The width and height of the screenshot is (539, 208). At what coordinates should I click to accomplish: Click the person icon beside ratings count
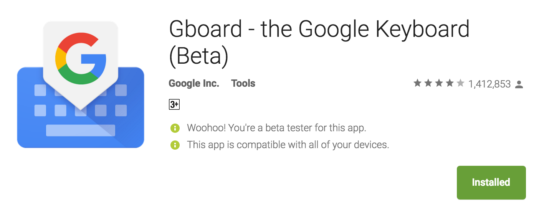[x=519, y=84]
